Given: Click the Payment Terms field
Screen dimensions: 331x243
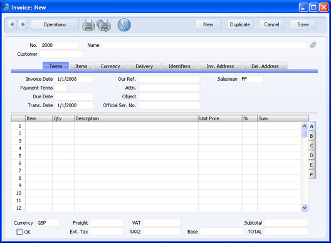Looking at the screenshot, I should point(61,88).
